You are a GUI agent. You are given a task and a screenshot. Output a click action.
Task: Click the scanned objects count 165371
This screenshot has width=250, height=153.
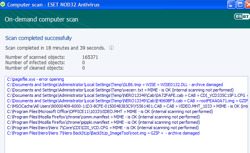[x=90, y=57]
